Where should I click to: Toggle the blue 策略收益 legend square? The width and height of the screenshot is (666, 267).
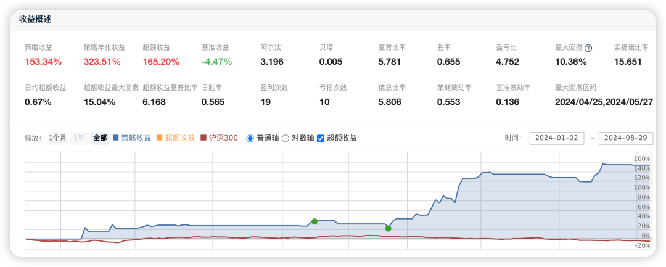point(115,138)
